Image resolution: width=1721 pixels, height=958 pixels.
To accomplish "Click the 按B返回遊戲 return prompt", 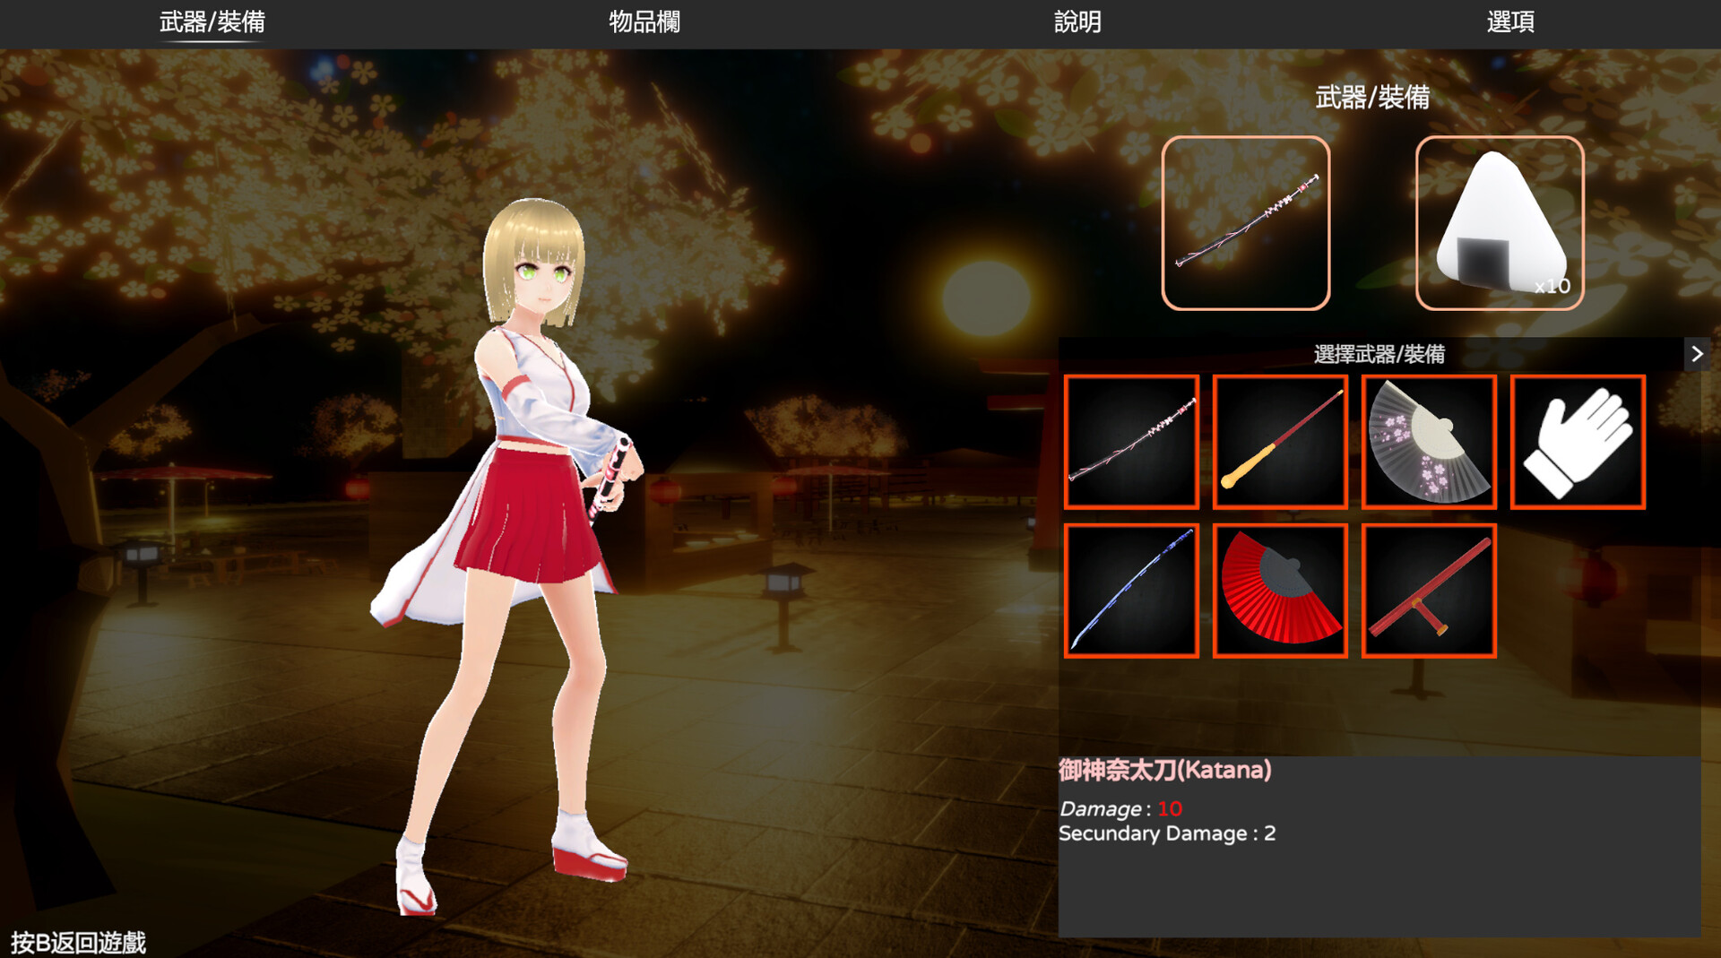I will 76,942.
